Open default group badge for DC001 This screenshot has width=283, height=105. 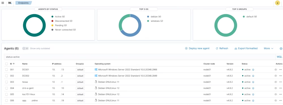tap(80, 70)
